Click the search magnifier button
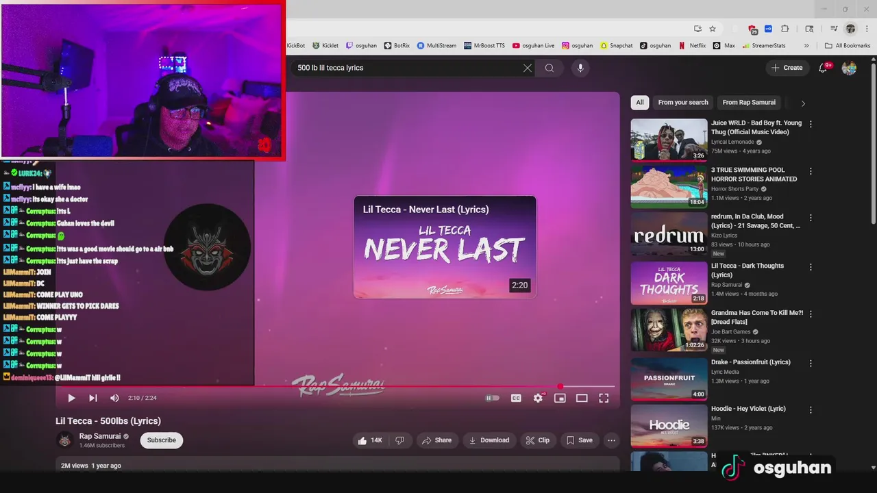 pos(549,68)
